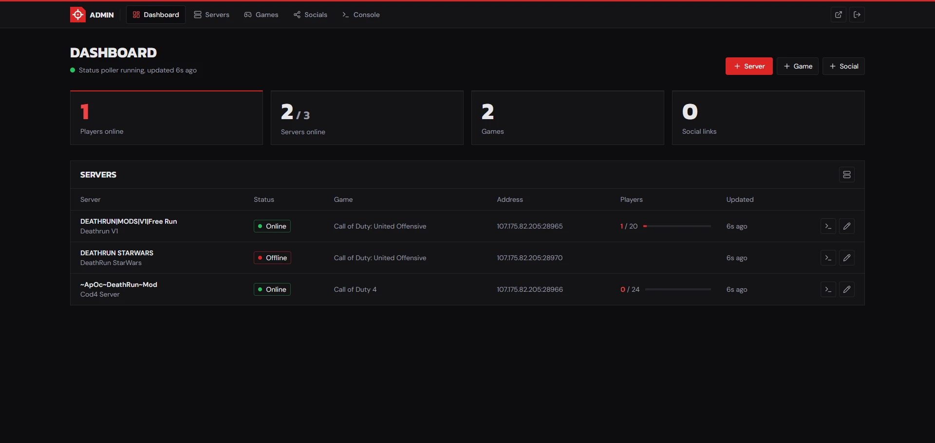Click address 107.175.82.205:28970
The height and width of the screenshot is (443, 935).
tap(530, 258)
